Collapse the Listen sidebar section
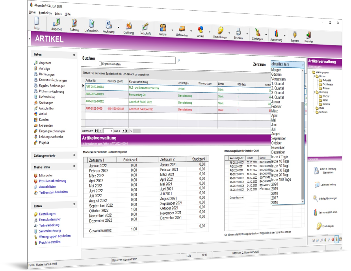351x271 pixels. 74,55
